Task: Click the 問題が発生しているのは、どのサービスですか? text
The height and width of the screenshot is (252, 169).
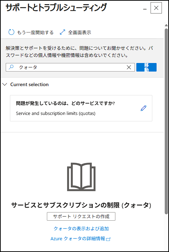Action: (x=65, y=103)
